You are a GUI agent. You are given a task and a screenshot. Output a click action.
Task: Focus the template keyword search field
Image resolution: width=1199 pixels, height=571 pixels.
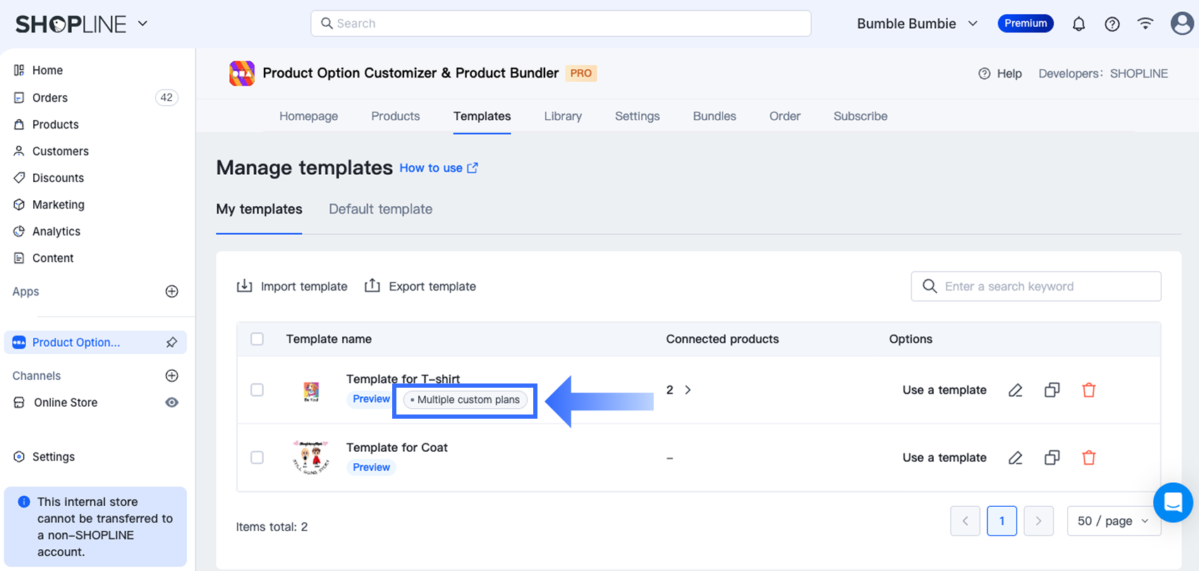click(1044, 286)
